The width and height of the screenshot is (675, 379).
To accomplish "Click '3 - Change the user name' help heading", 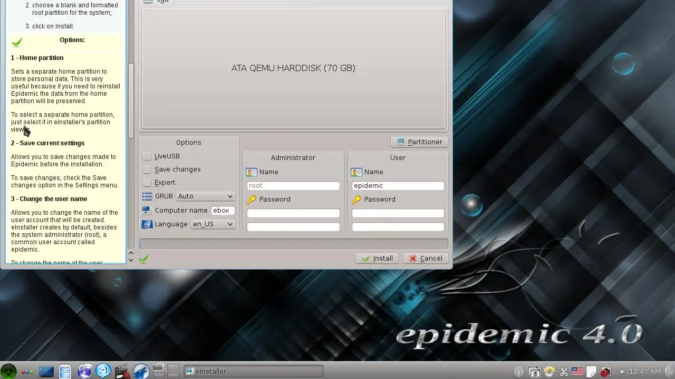I will point(49,199).
